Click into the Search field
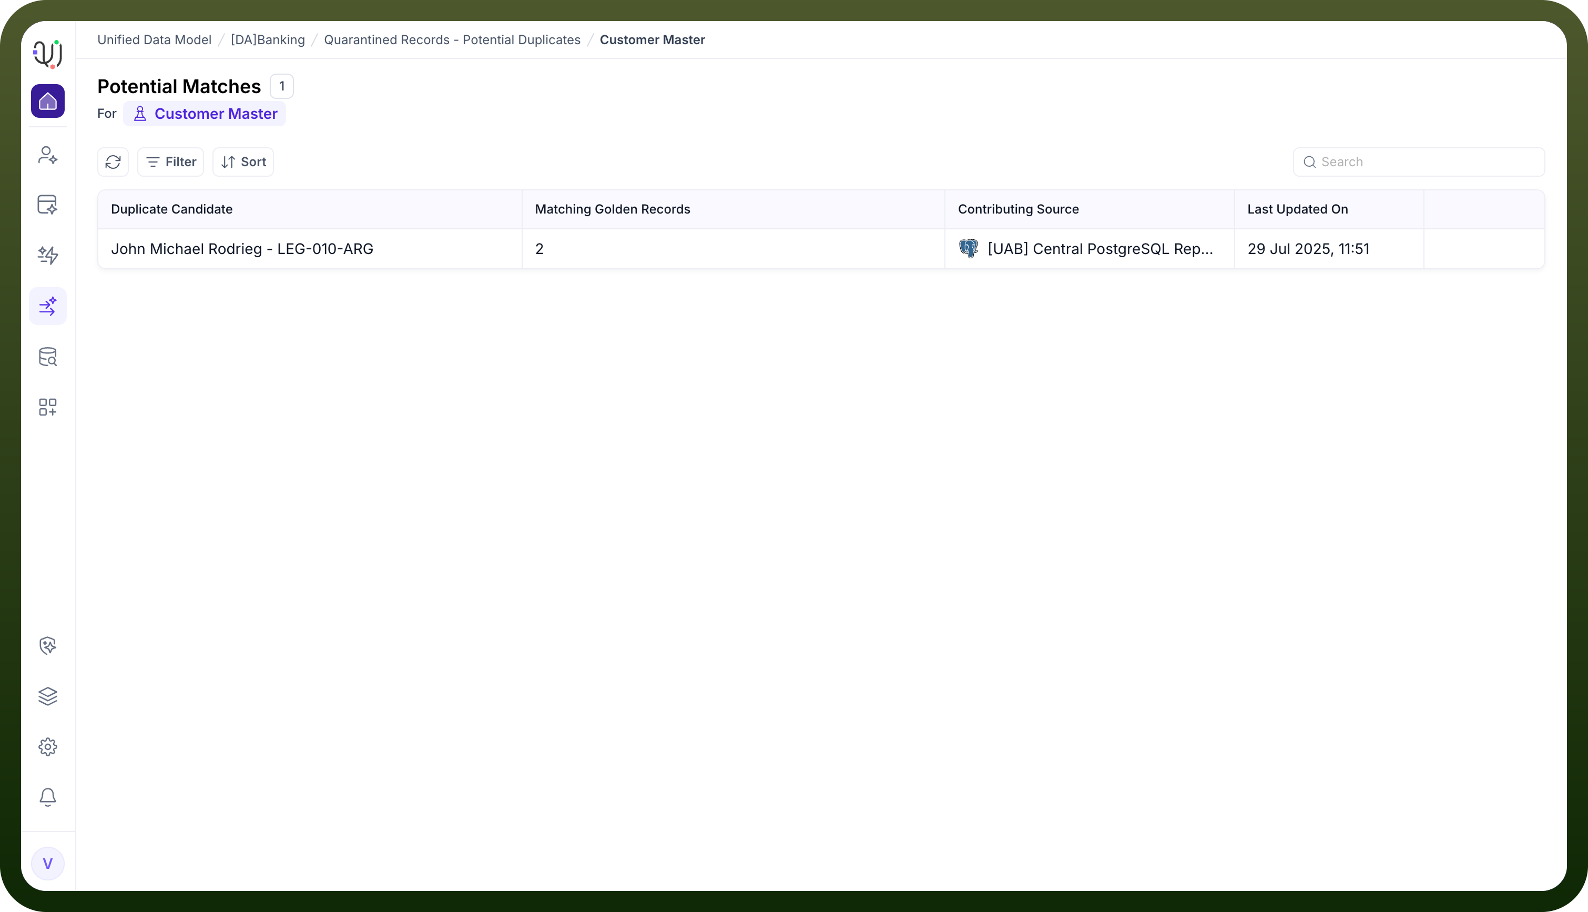Image resolution: width=1588 pixels, height=912 pixels. click(x=1419, y=162)
